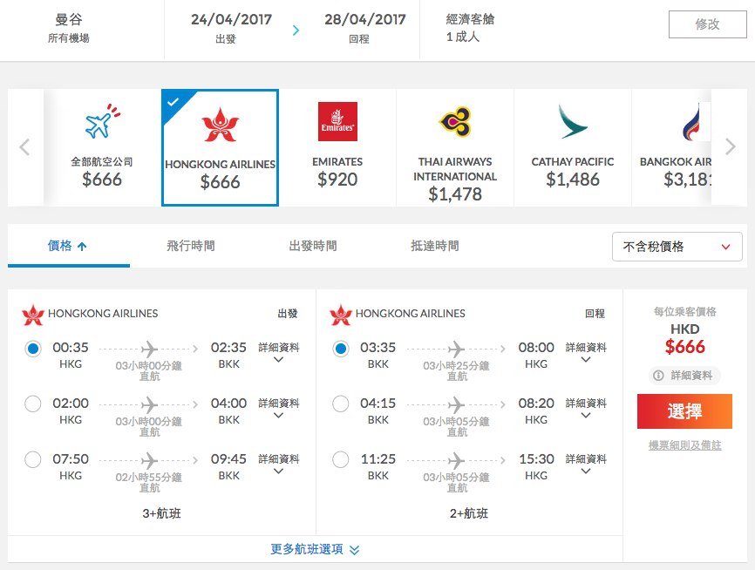Expand more flight options

(315, 549)
